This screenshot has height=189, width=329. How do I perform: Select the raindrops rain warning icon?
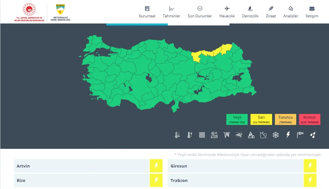(x=313, y=135)
